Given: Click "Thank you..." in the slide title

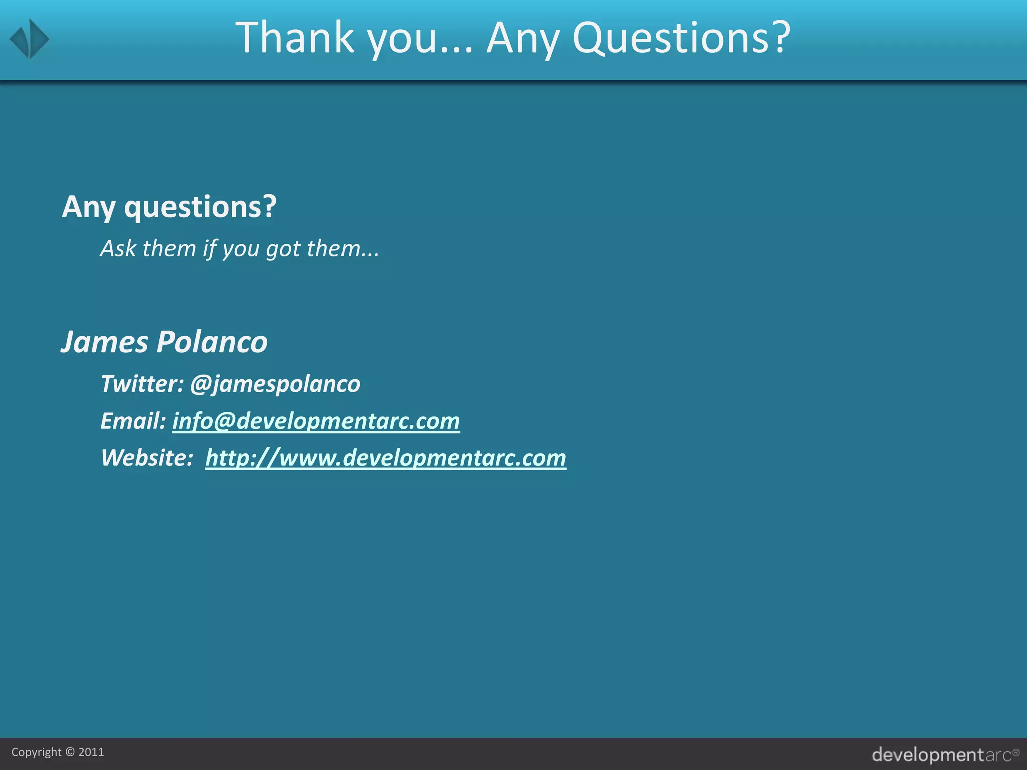Looking at the screenshot, I should 354,38.
